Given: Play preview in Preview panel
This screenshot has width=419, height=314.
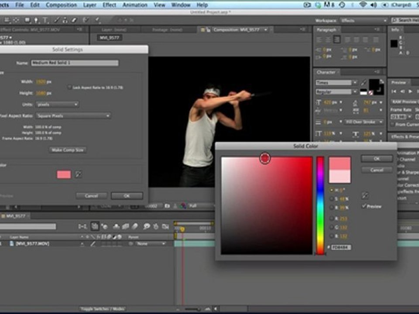Looking at the screenshot, I should (x=410, y=92).
